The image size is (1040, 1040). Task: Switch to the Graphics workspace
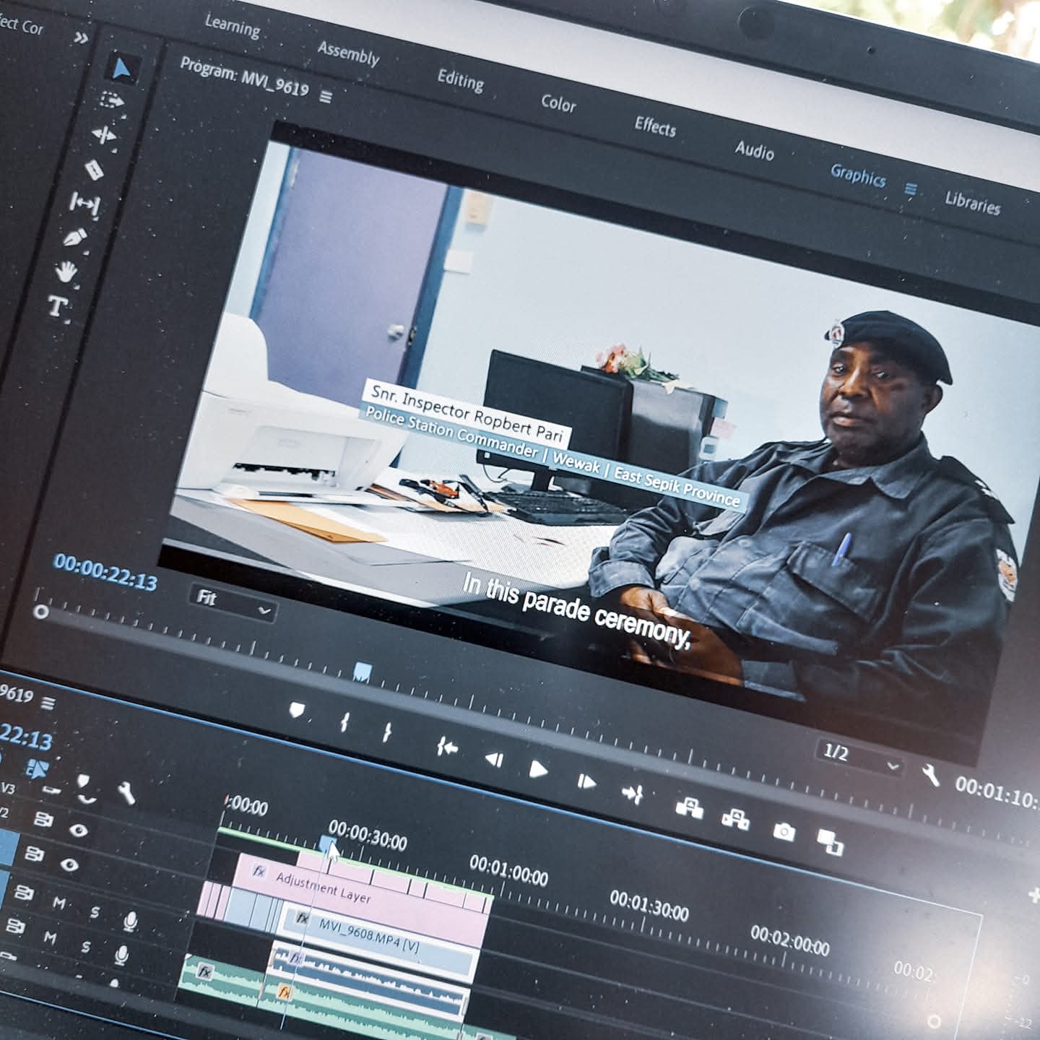pyautogui.click(x=857, y=175)
